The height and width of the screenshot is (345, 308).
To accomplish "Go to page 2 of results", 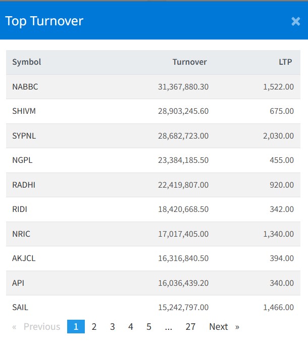I will [x=94, y=327].
